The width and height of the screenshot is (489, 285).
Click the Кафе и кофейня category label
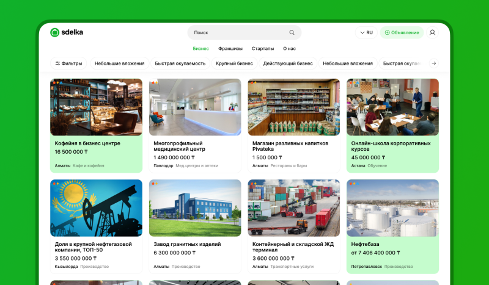pos(89,166)
